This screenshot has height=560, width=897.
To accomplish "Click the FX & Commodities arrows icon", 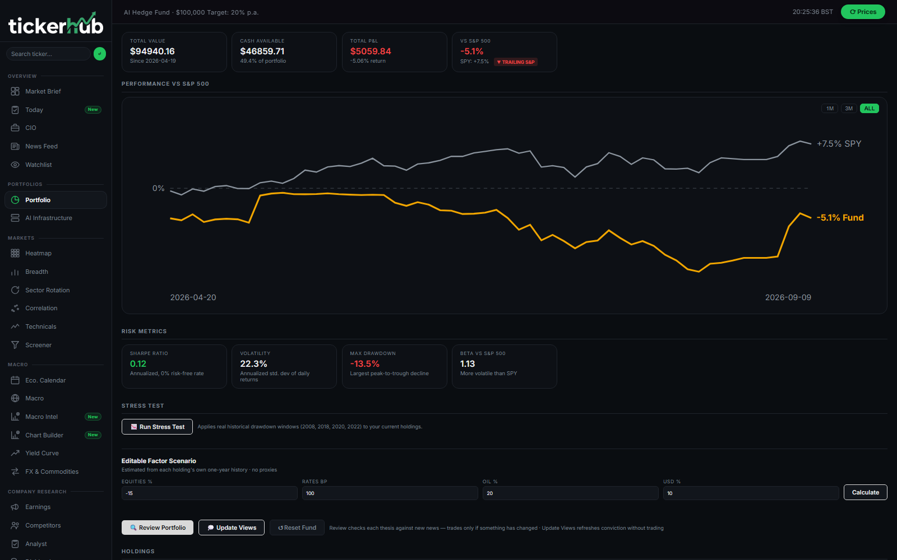I will (15, 472).
